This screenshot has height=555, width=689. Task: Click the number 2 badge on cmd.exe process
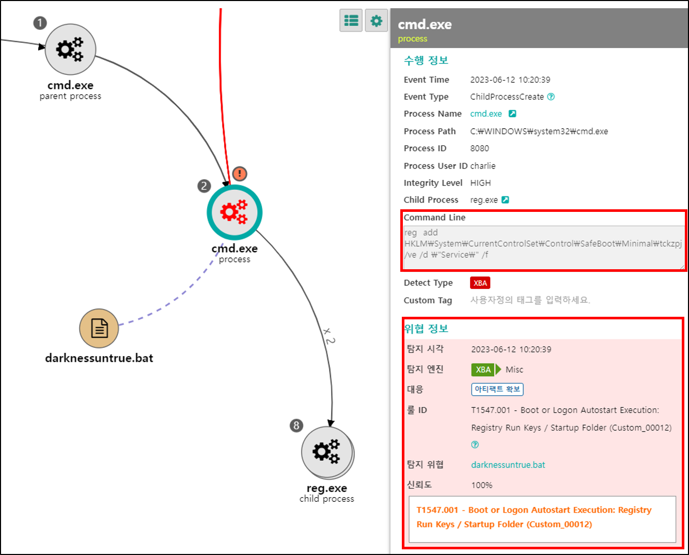(x=204, y=186)
